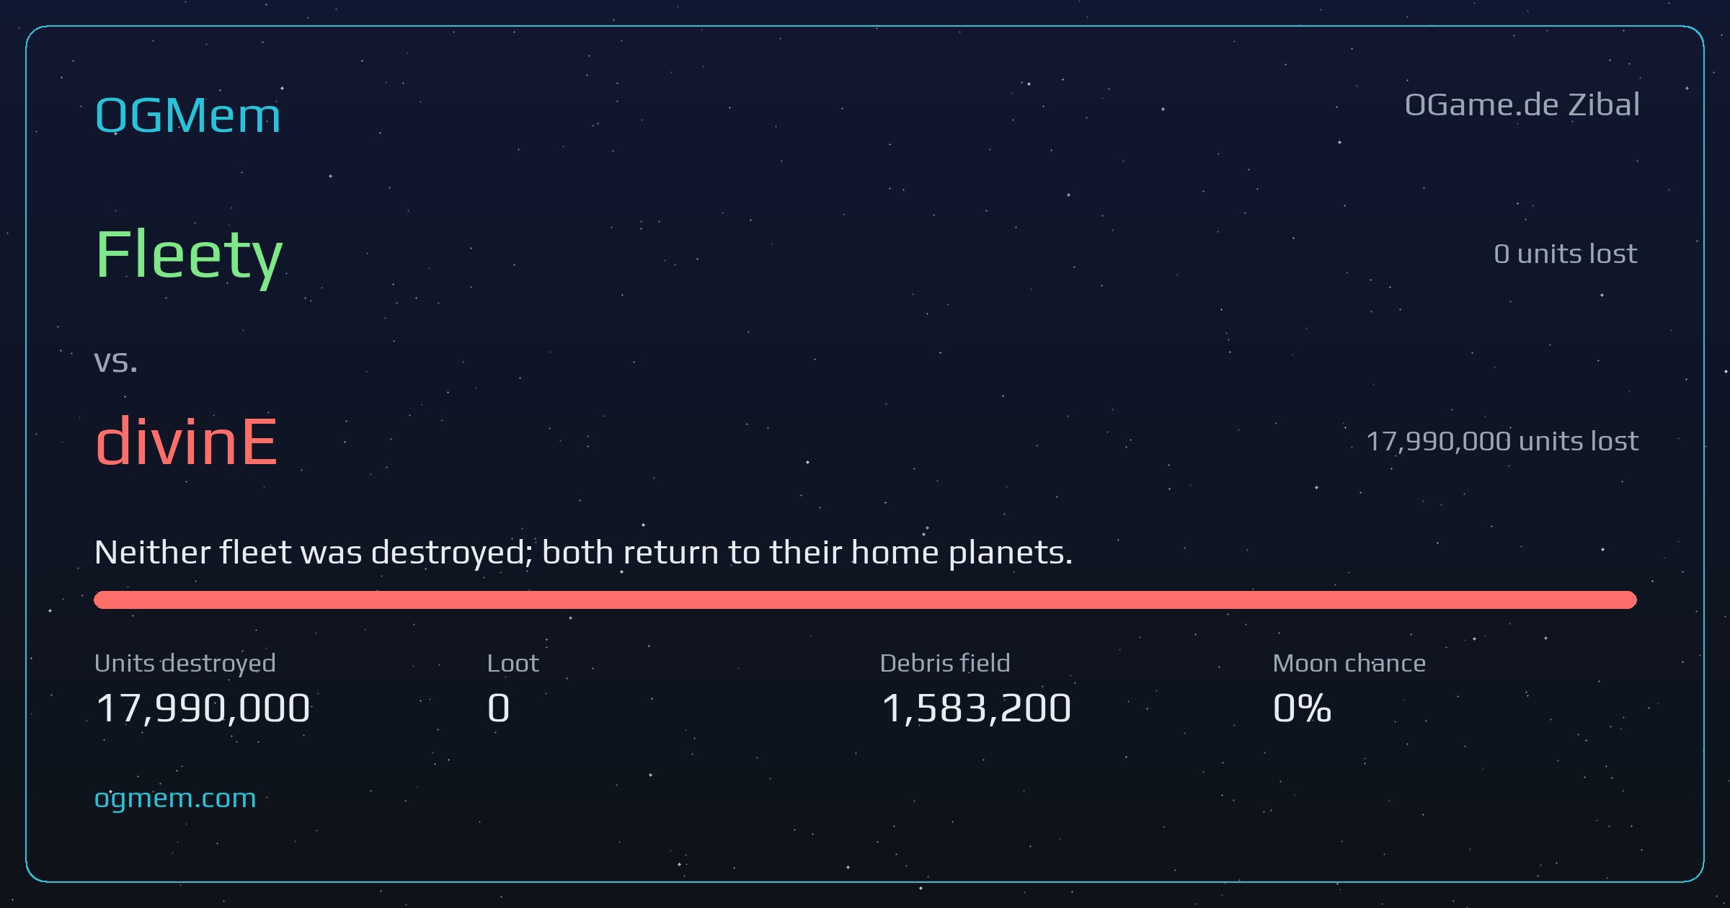
Task: Click the Loot label
Action: tap(513, 663)
